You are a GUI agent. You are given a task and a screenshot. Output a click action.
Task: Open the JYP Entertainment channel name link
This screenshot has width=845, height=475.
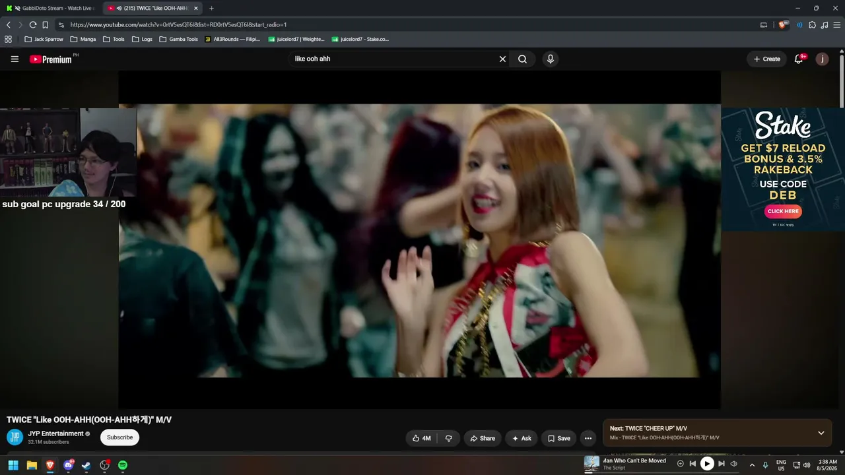click(x=55, y=433)
